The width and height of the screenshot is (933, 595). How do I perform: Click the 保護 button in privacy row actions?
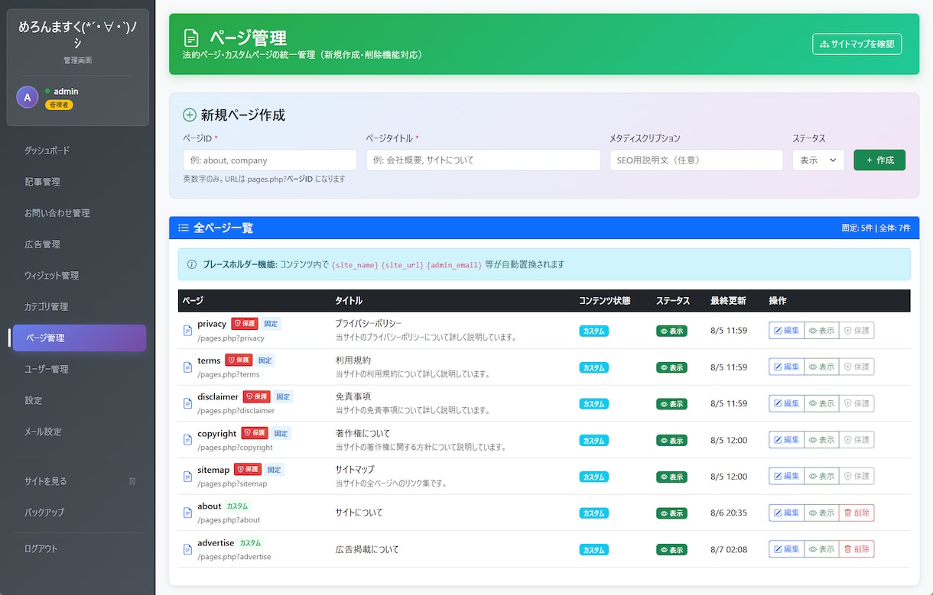coord(857,331)
